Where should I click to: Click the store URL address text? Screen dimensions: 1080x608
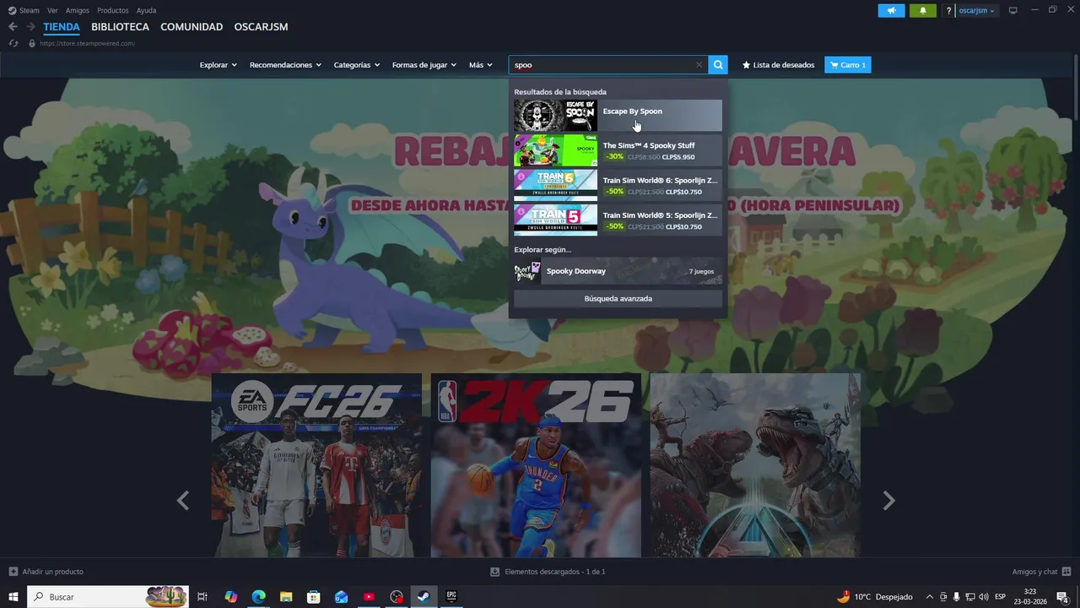[87, 43]
